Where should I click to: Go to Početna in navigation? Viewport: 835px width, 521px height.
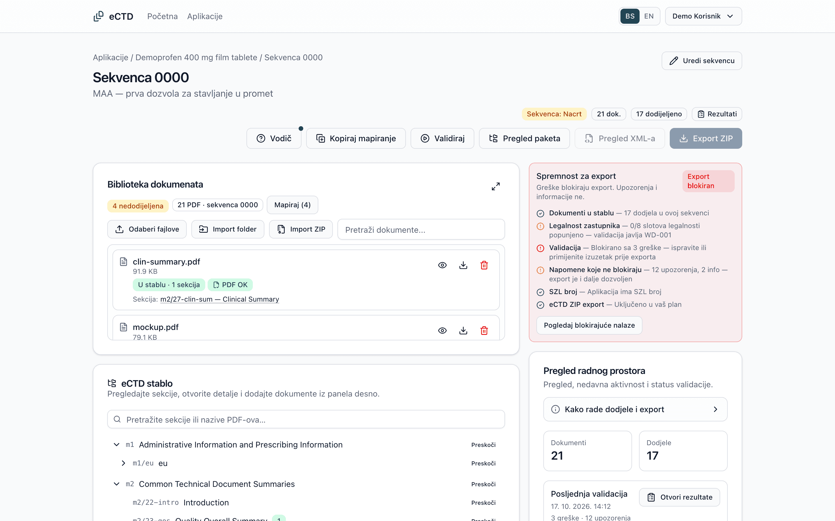click(163, 16)
